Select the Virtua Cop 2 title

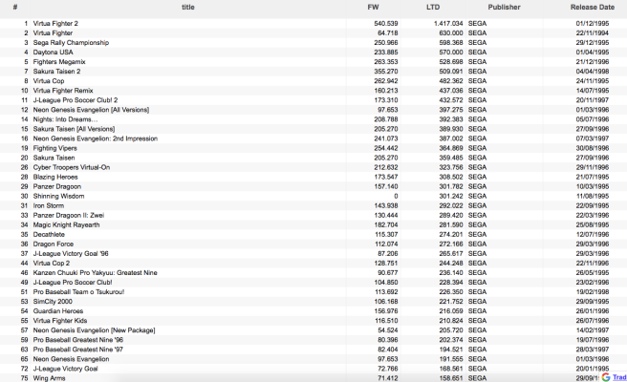coord(52,264)
